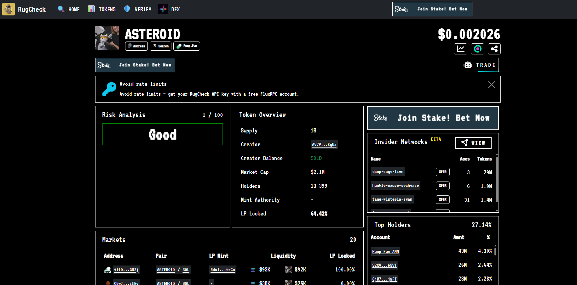Copy token address with Address button
Screen dimensions: 577x285
(137, 46)
